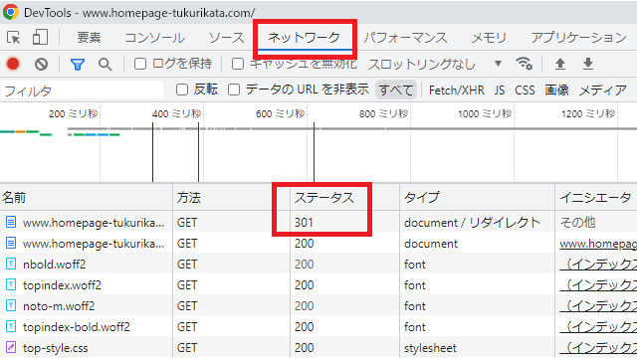Switch to the ネットワーク tab
The width and height of the screenshot is (637, 358).
pyautogui.click(x=305, y=38)
